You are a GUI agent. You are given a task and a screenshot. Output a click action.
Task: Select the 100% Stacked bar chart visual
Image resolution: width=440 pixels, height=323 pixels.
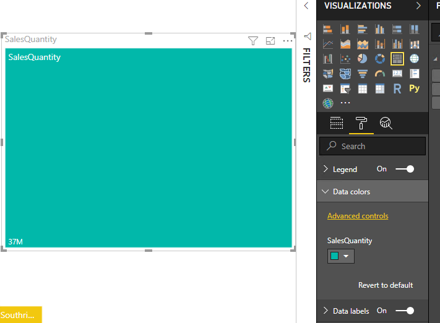397,29
